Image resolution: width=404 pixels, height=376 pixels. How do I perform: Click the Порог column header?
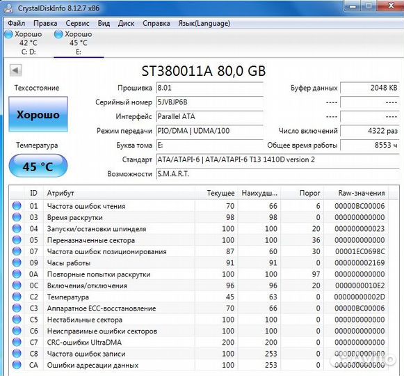[302, 193]
